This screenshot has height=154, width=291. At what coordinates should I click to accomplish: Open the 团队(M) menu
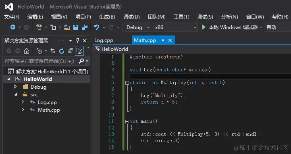157,17
